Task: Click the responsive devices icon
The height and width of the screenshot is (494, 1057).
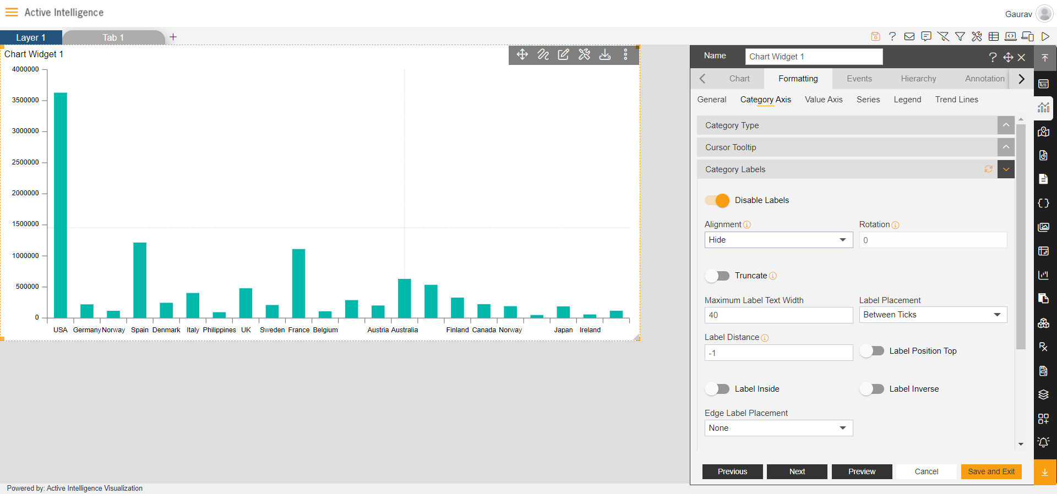Action: click(x=1028, y=36)
